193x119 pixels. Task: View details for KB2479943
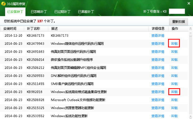click(x=158, y=44)
